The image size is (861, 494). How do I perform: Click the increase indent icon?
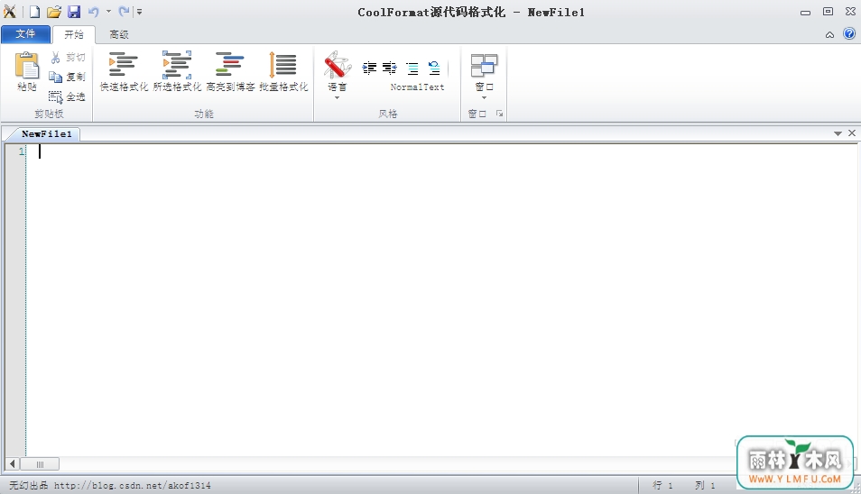pos(369,68)
